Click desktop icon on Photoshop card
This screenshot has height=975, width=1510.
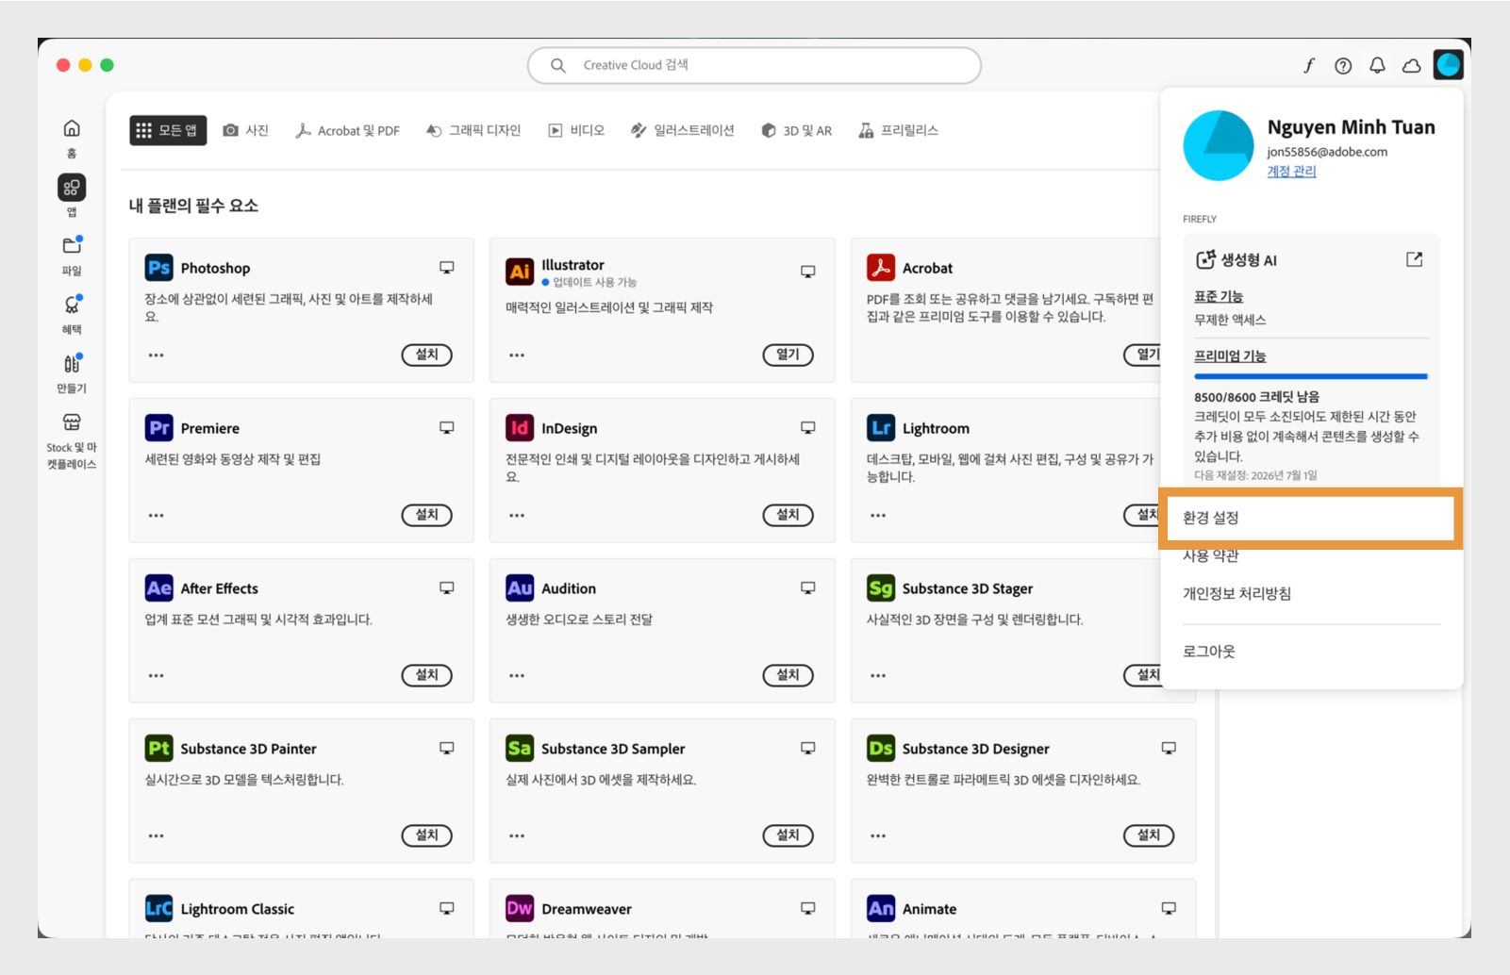[447, 268]
